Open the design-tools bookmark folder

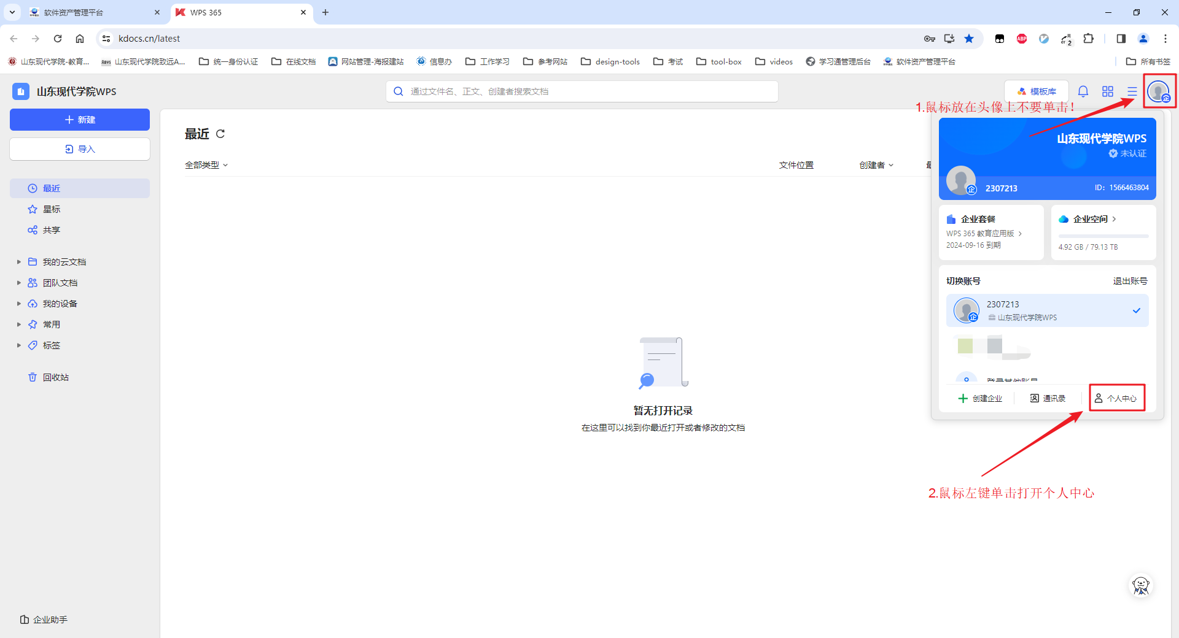(x=610, y=61)
